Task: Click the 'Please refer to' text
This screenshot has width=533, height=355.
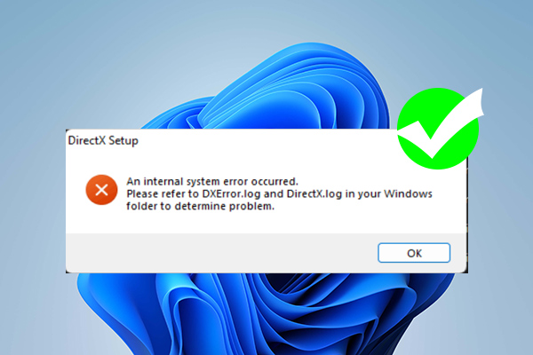Action: [x=163, y=193]
